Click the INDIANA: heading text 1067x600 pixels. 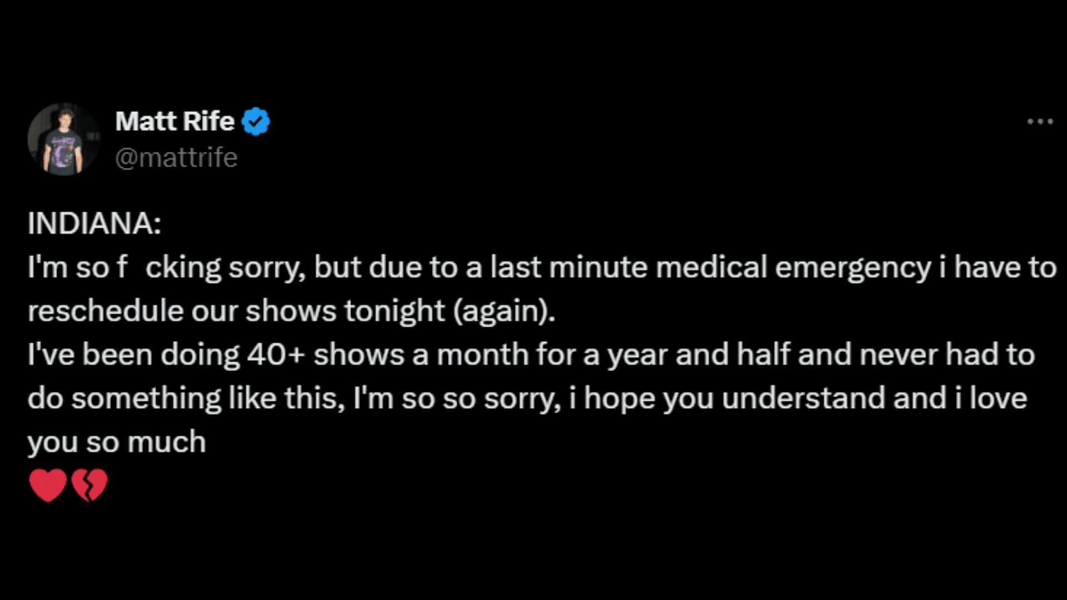pos(94,223)
